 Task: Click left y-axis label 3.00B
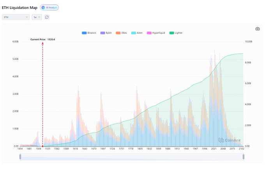pos(15,94)
